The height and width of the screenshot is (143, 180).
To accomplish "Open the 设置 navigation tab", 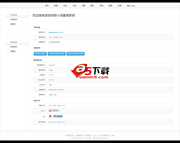I will [x=56, y=6].
